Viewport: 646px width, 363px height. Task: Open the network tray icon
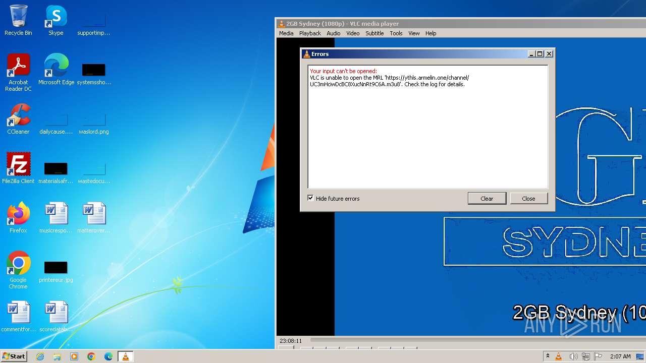[586, 356]
